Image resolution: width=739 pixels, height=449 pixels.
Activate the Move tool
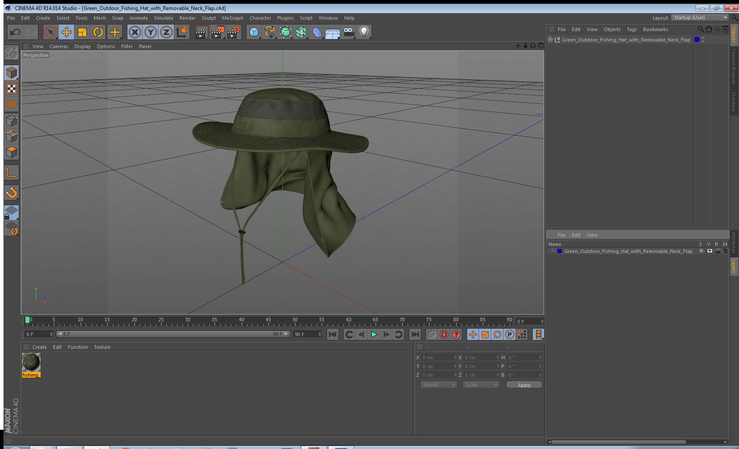point(67,32)
